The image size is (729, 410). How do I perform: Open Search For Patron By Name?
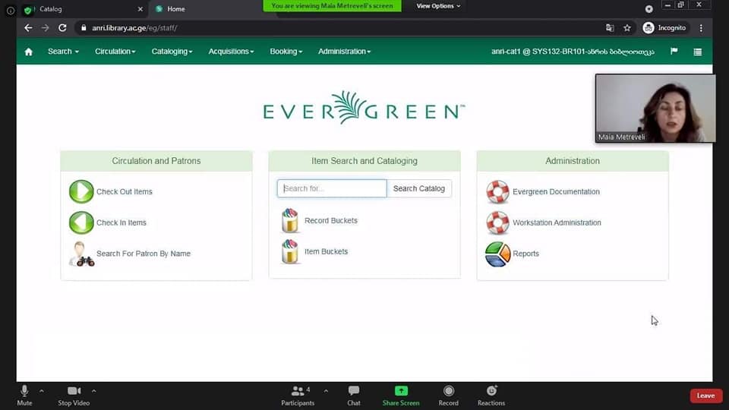[x=144, y=254]
